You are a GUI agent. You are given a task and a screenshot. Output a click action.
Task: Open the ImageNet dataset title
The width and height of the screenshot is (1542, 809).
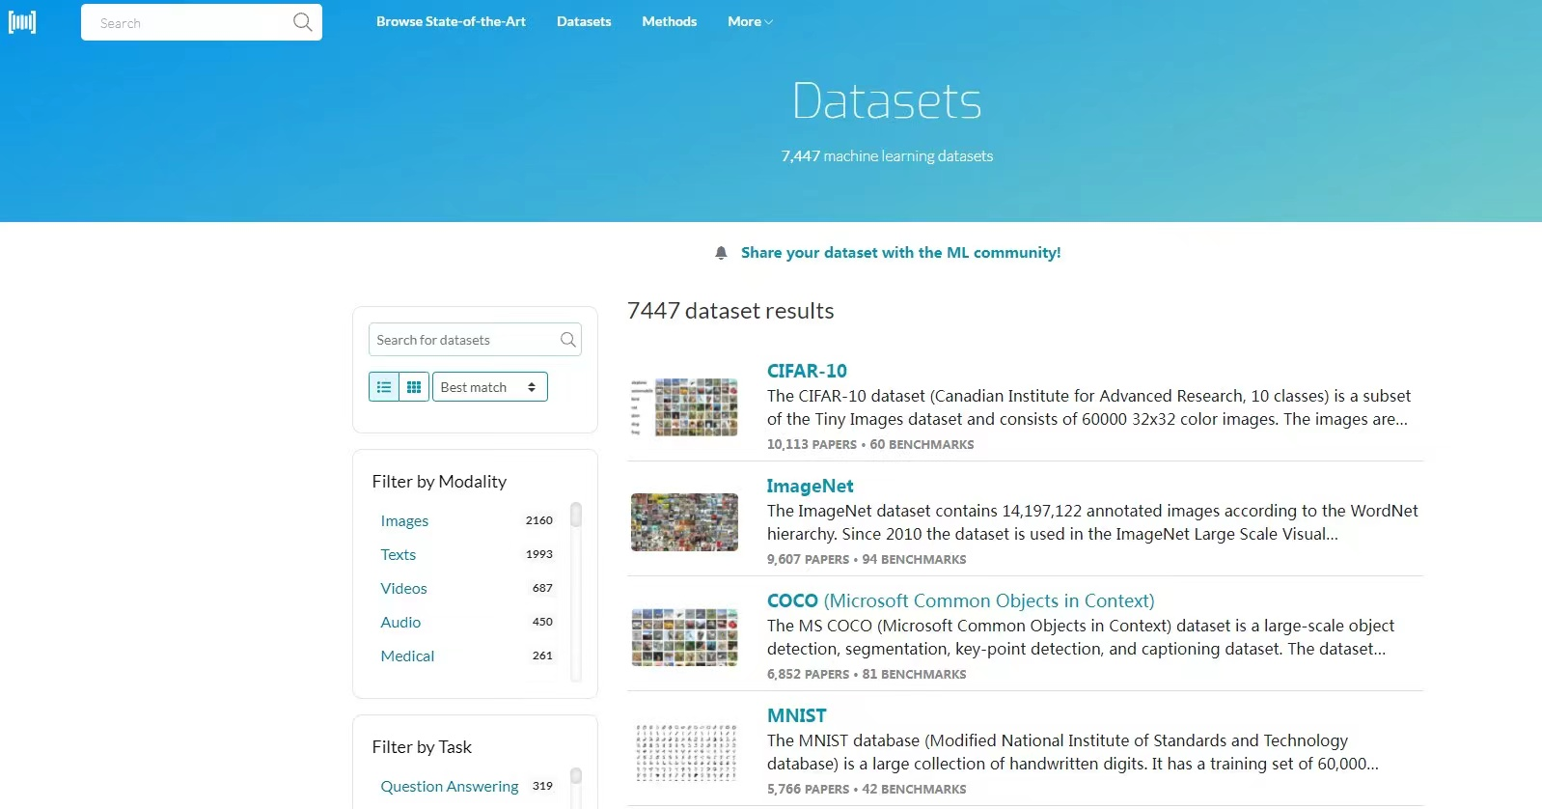tap(811, 486)
